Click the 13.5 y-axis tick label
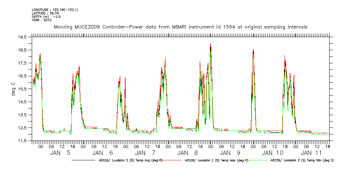Image resolution: width=356 pixels, height=178 pixels. (x=23, y=115)
